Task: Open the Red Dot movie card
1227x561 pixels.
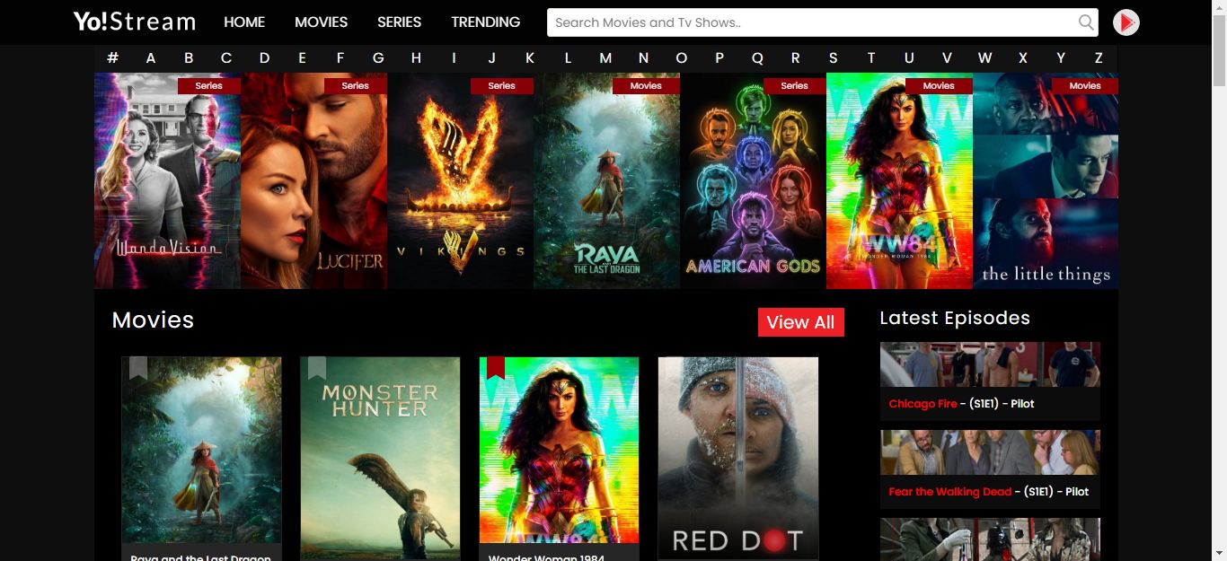Action: click(738, 459)
